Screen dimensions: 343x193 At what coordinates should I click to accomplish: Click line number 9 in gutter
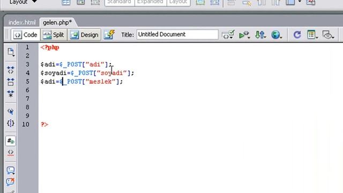point(27,116)
